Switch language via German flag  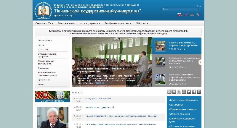[x=192, y=14]
